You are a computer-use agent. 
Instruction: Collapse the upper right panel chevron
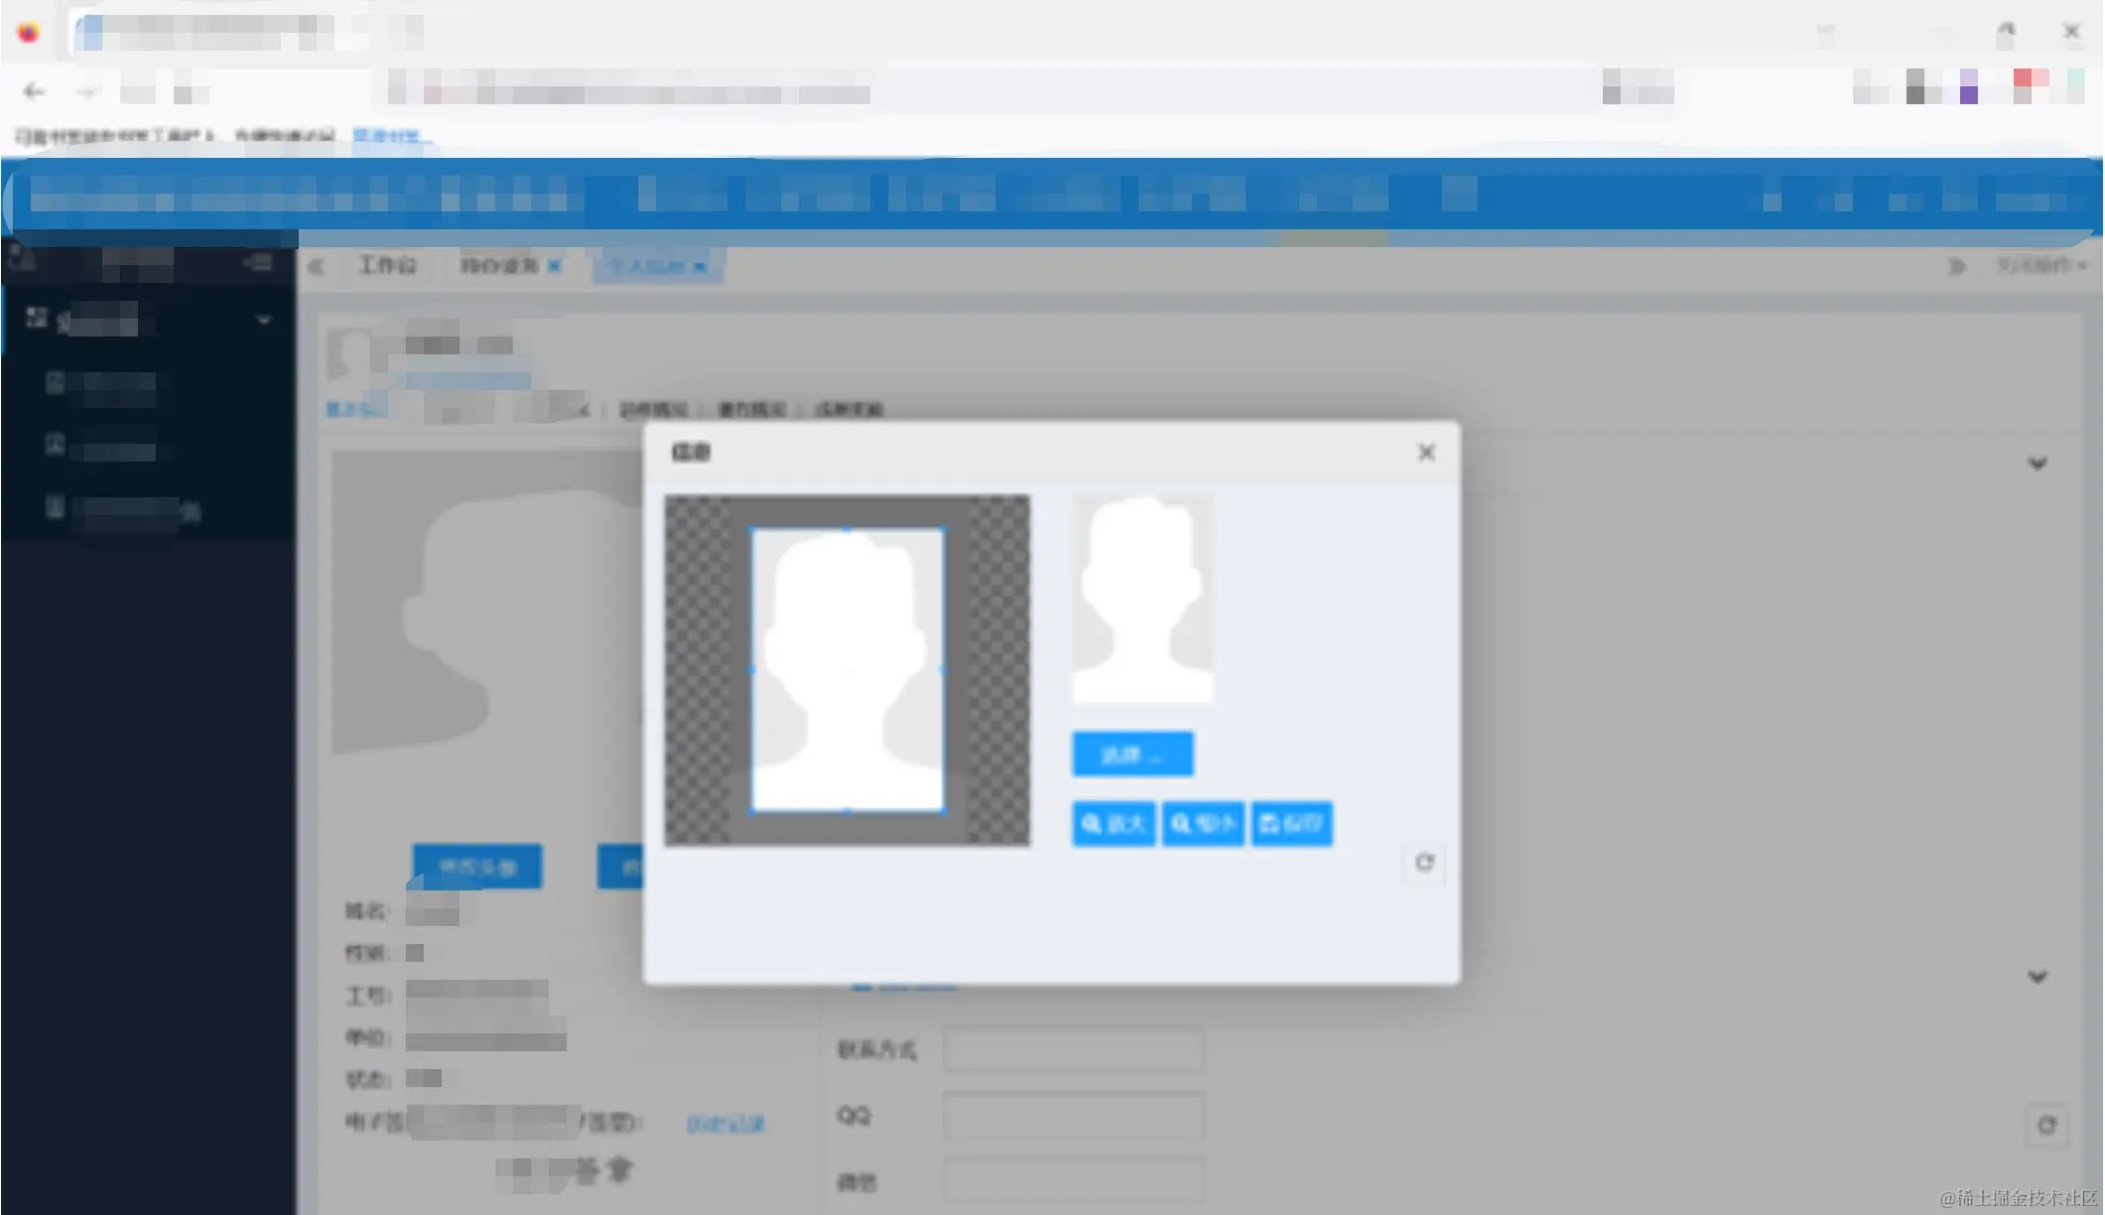coord(2038,464)
